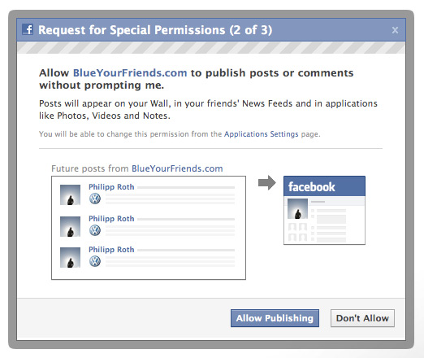Click third Volkswagen logo icon
This screenshot has width=424, height=358.
[x=95, y=261]
